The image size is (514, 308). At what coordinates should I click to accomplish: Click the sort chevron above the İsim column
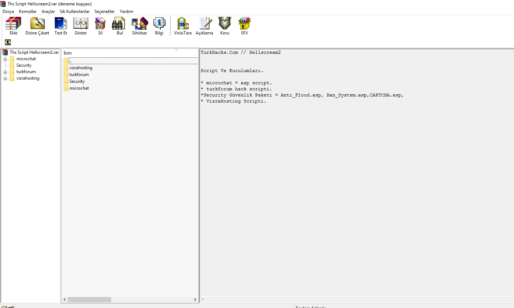(x=176, y=50)
